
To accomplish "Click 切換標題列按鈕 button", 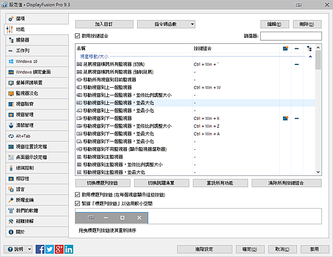I will click(x=103, y=183).
